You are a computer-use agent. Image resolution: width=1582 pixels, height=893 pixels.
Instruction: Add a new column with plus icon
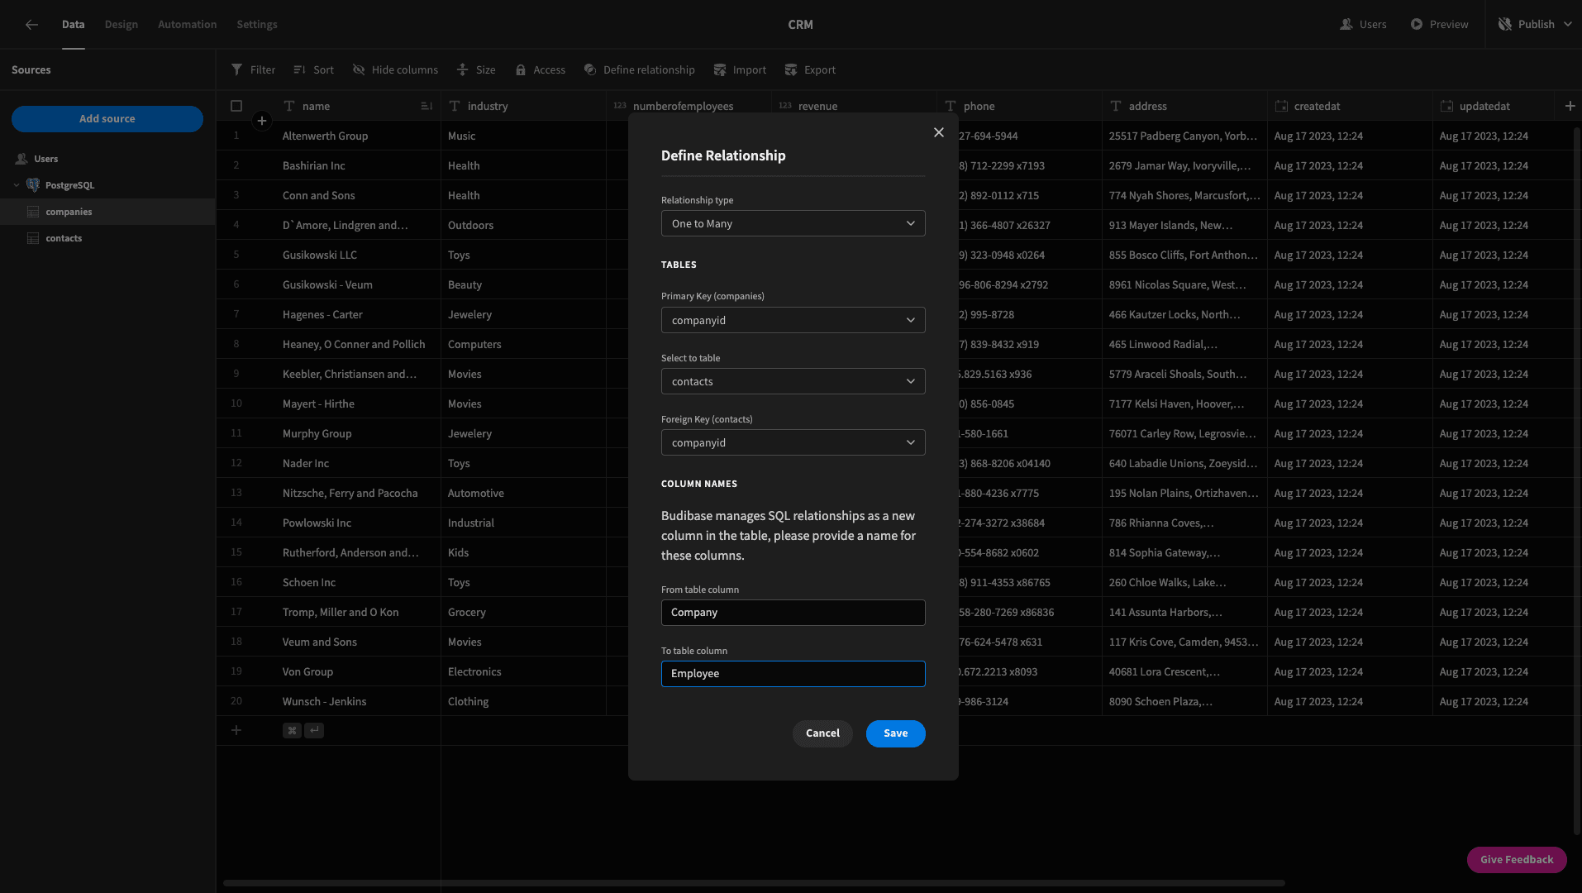pos(1570,106)
